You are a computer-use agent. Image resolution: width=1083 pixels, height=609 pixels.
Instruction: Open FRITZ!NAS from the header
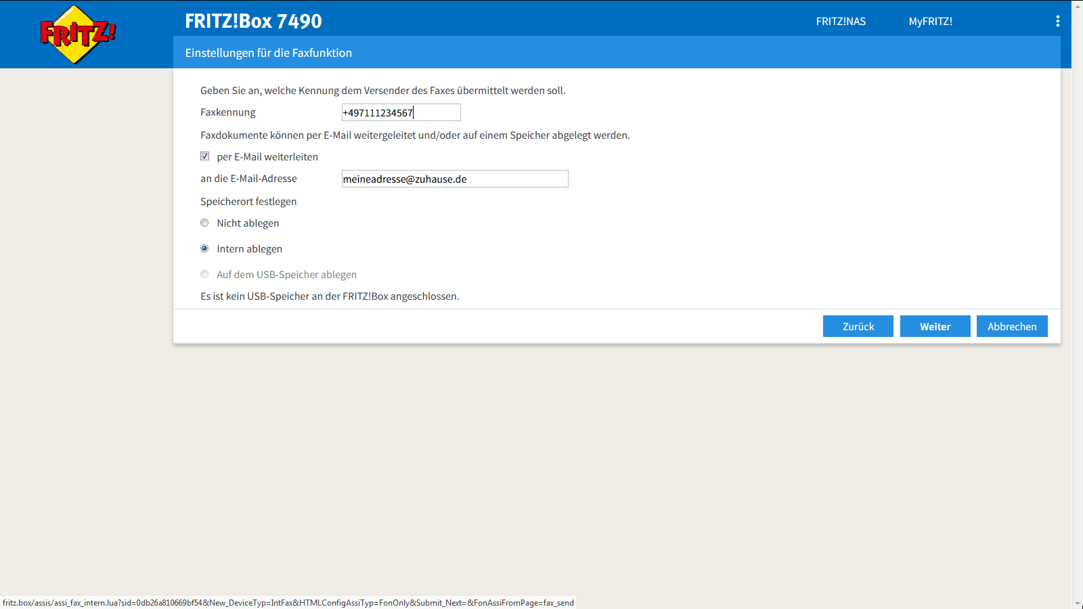841,21
